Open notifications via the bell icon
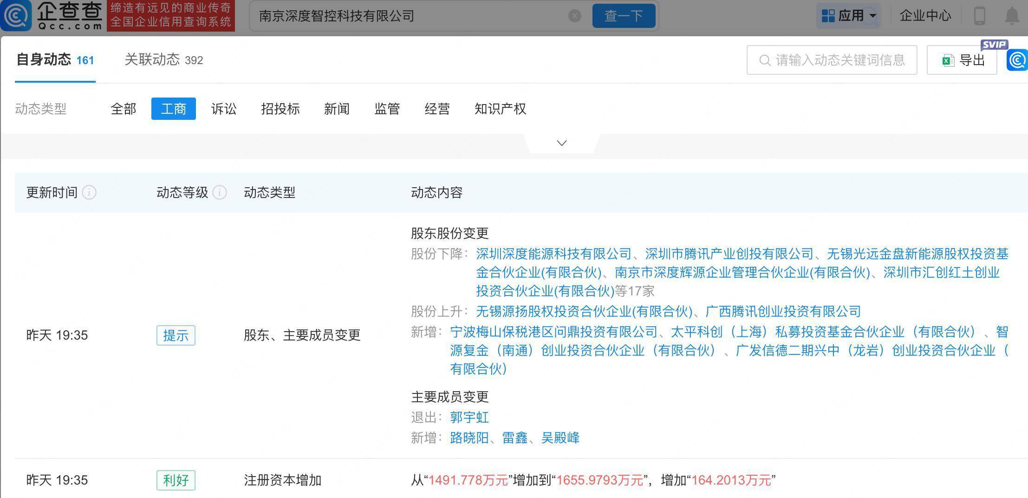Image resolution: width=1028 pixels, height=498 pixels. tap(1012, 16)
